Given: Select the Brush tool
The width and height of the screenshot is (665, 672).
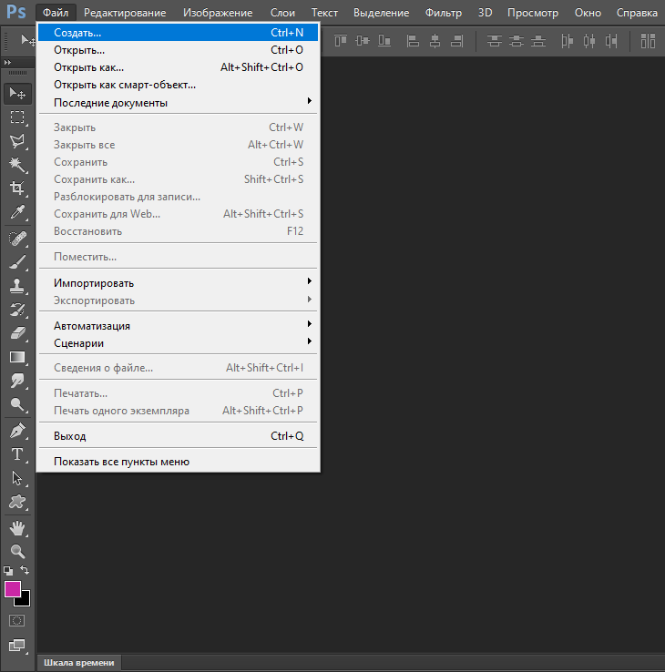Looking at the screenshot, I should (17, 262).
